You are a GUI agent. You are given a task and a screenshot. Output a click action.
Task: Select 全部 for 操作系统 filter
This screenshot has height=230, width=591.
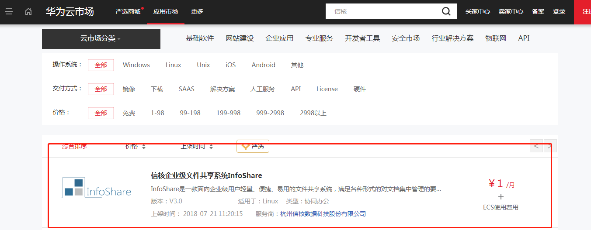(101, 65)
